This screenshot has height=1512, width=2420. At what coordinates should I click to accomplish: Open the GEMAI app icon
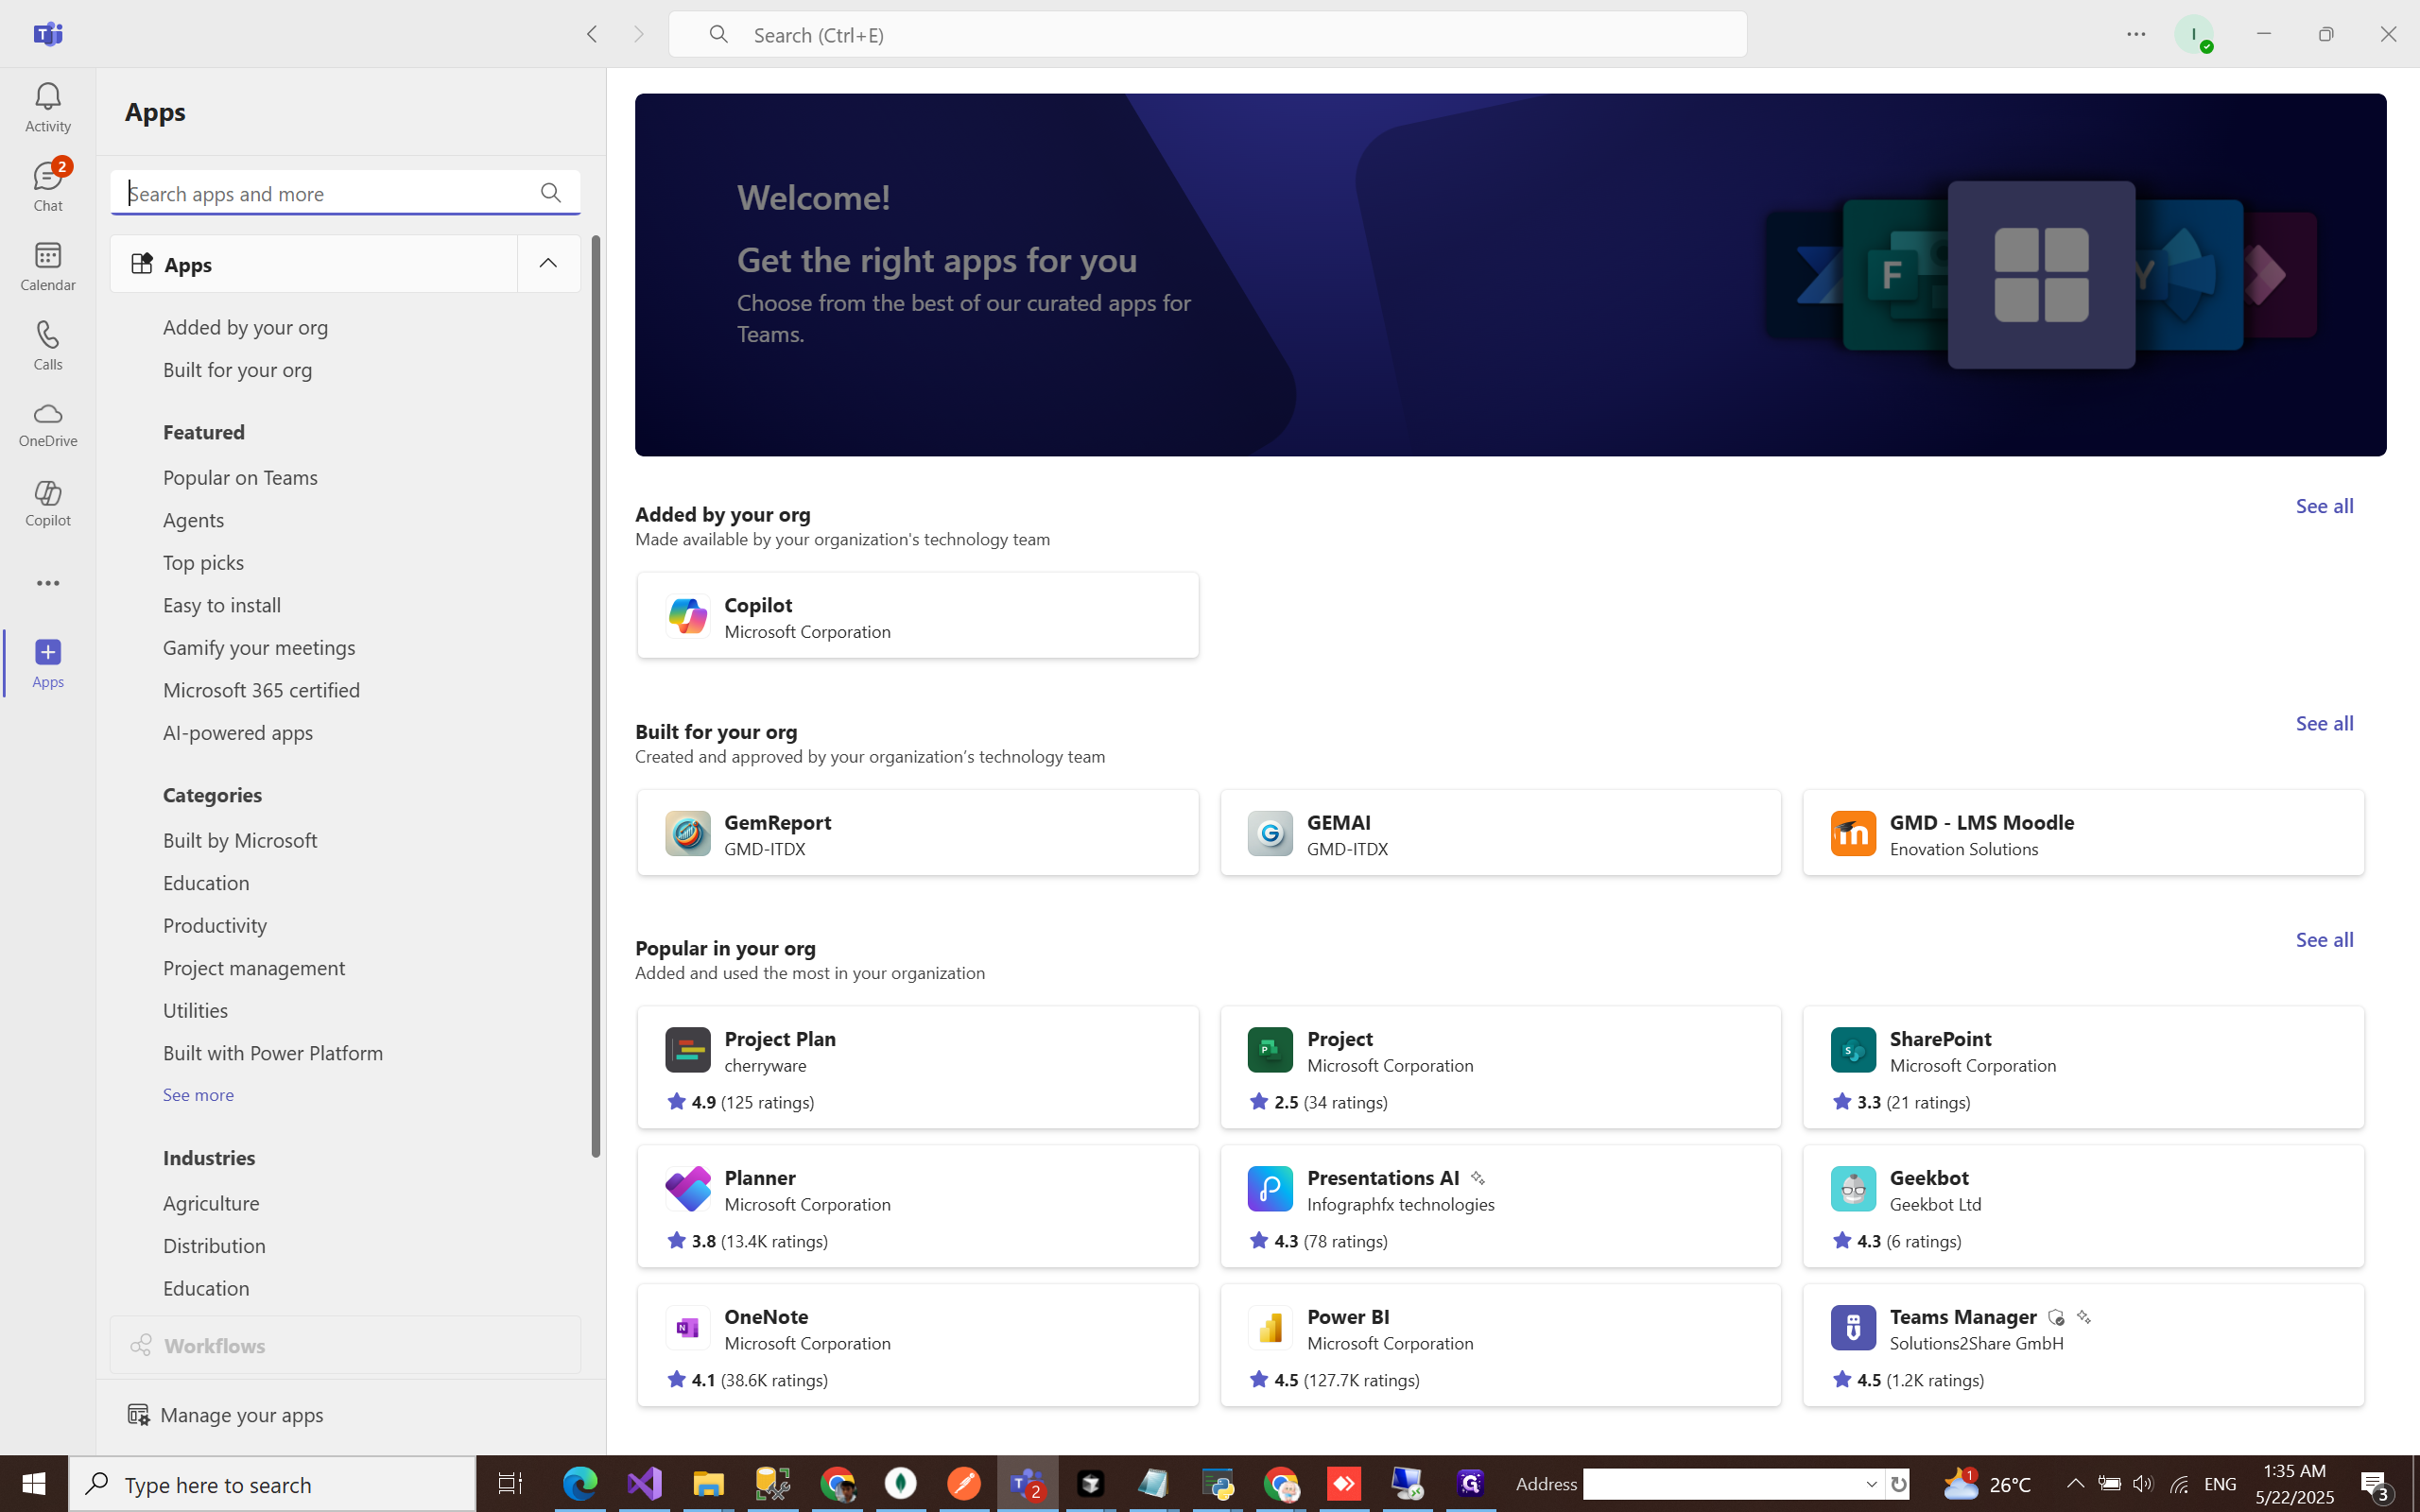[1270, 833]
